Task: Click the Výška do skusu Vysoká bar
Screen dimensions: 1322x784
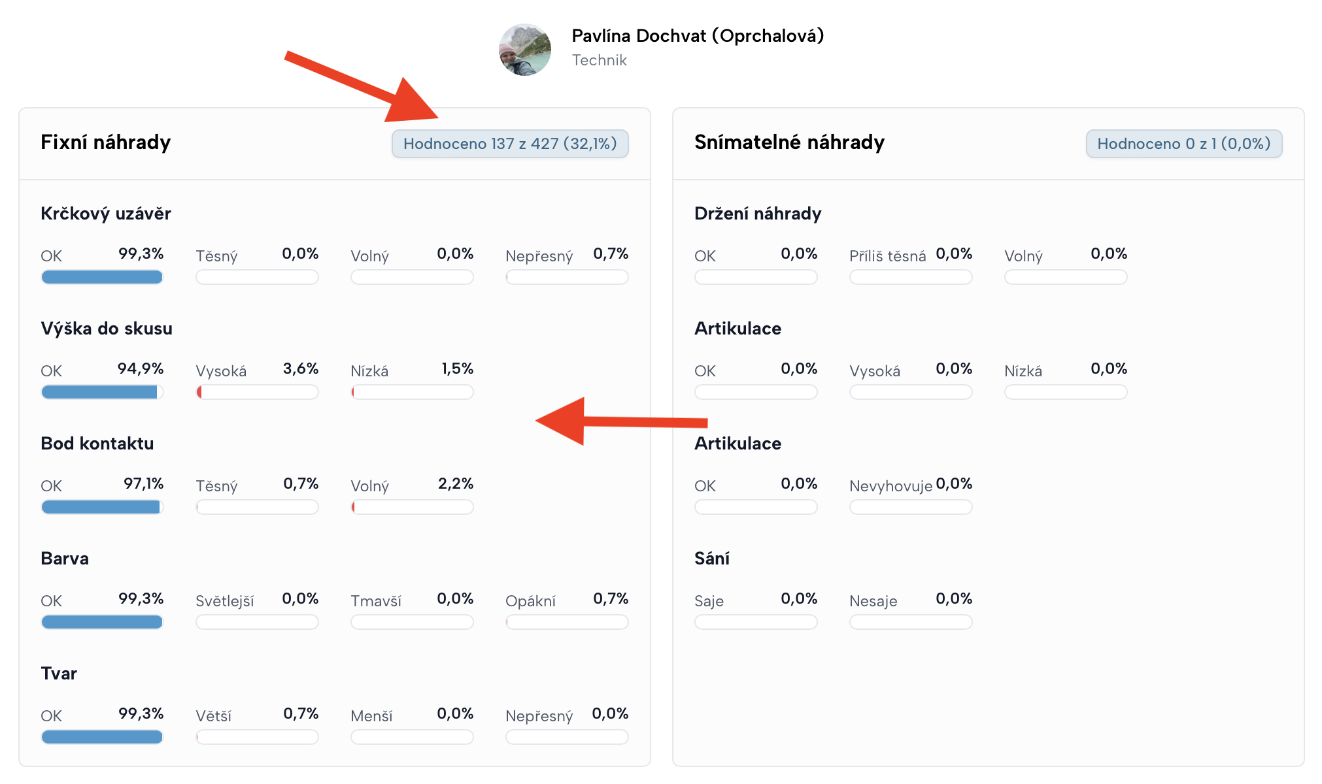Action: click(257, 393)
